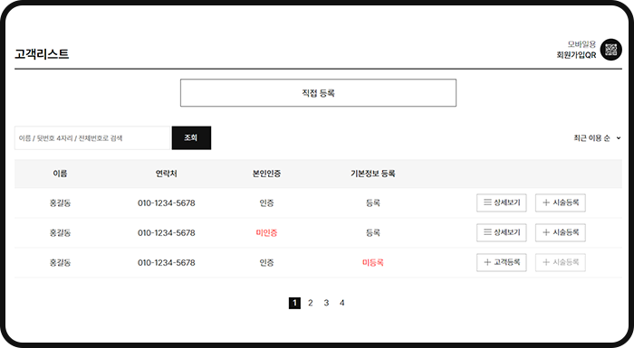The width and height of the screenshot is (634, 348).
Task: Open 상세보기 for the second customer
Action: (502, 232)
